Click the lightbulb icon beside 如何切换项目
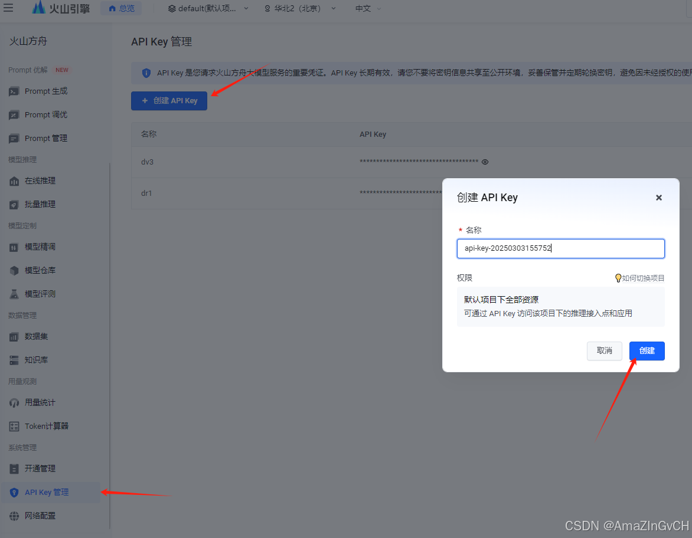 click(618, 278)
